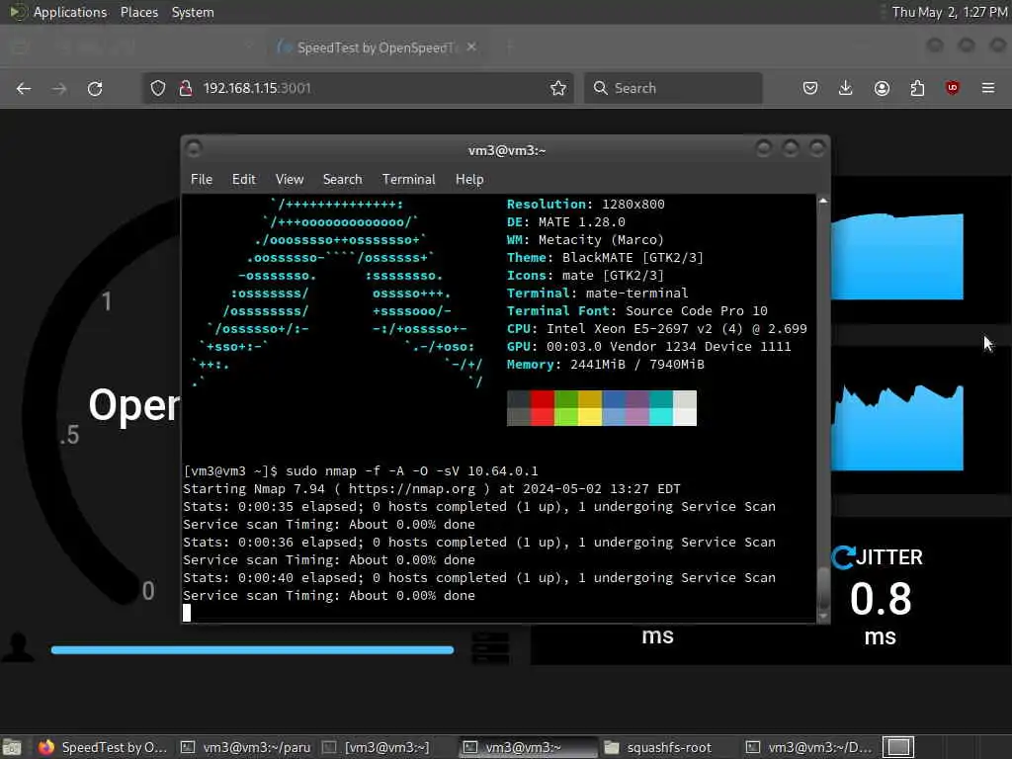Open the Applications menu in top panel

pyautogui.click(x=70, y=12)
